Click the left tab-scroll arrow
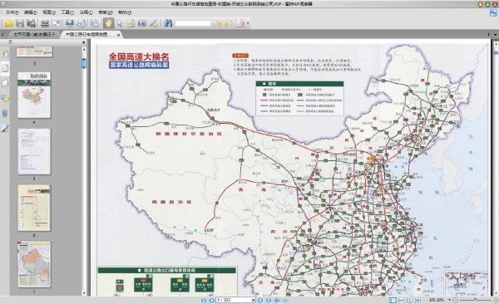This screenshot has height=304, width=499. click(2, 34)
